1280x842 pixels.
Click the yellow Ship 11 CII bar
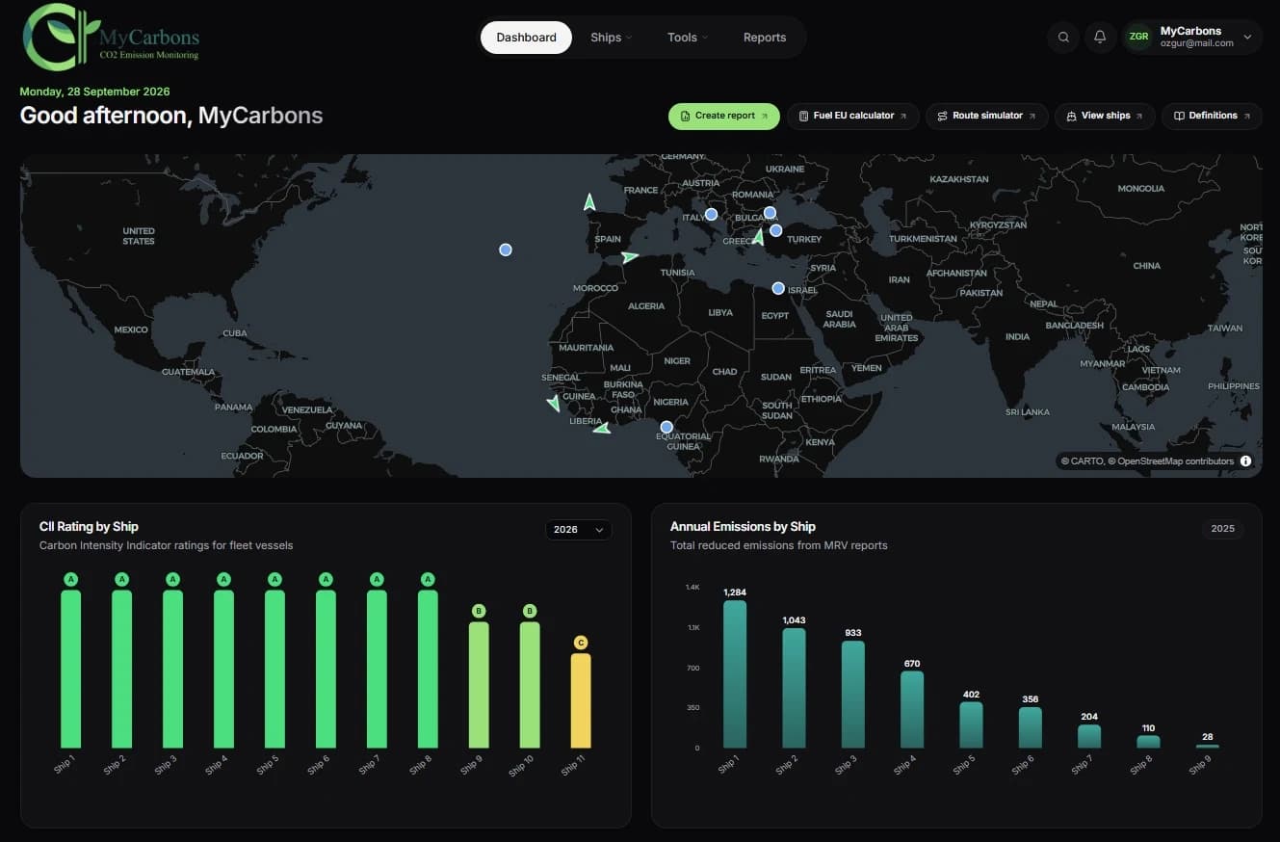[x=581, y=701]
